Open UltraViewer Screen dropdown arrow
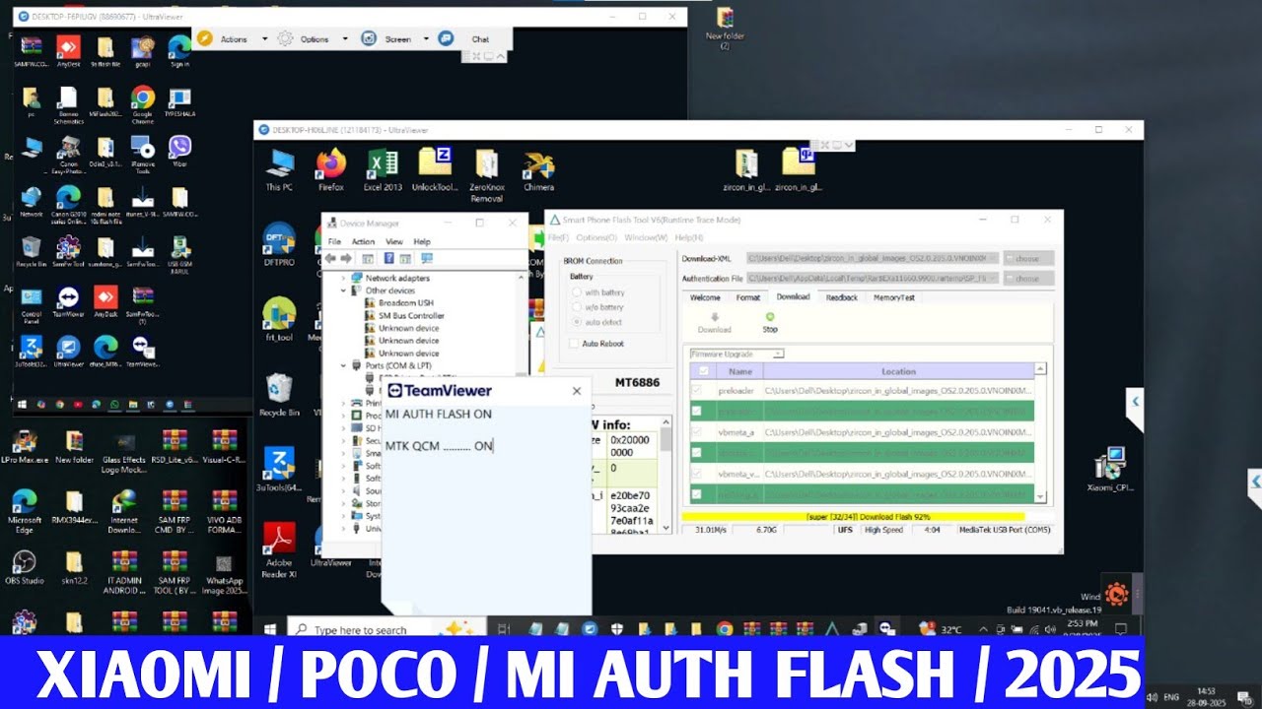Screen dimensions: 1262x709 pyautogui.click(x=427, y=39)
